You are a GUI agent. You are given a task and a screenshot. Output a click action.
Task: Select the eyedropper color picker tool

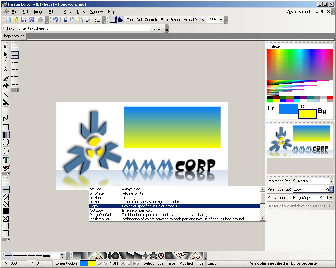click(6, 78)
